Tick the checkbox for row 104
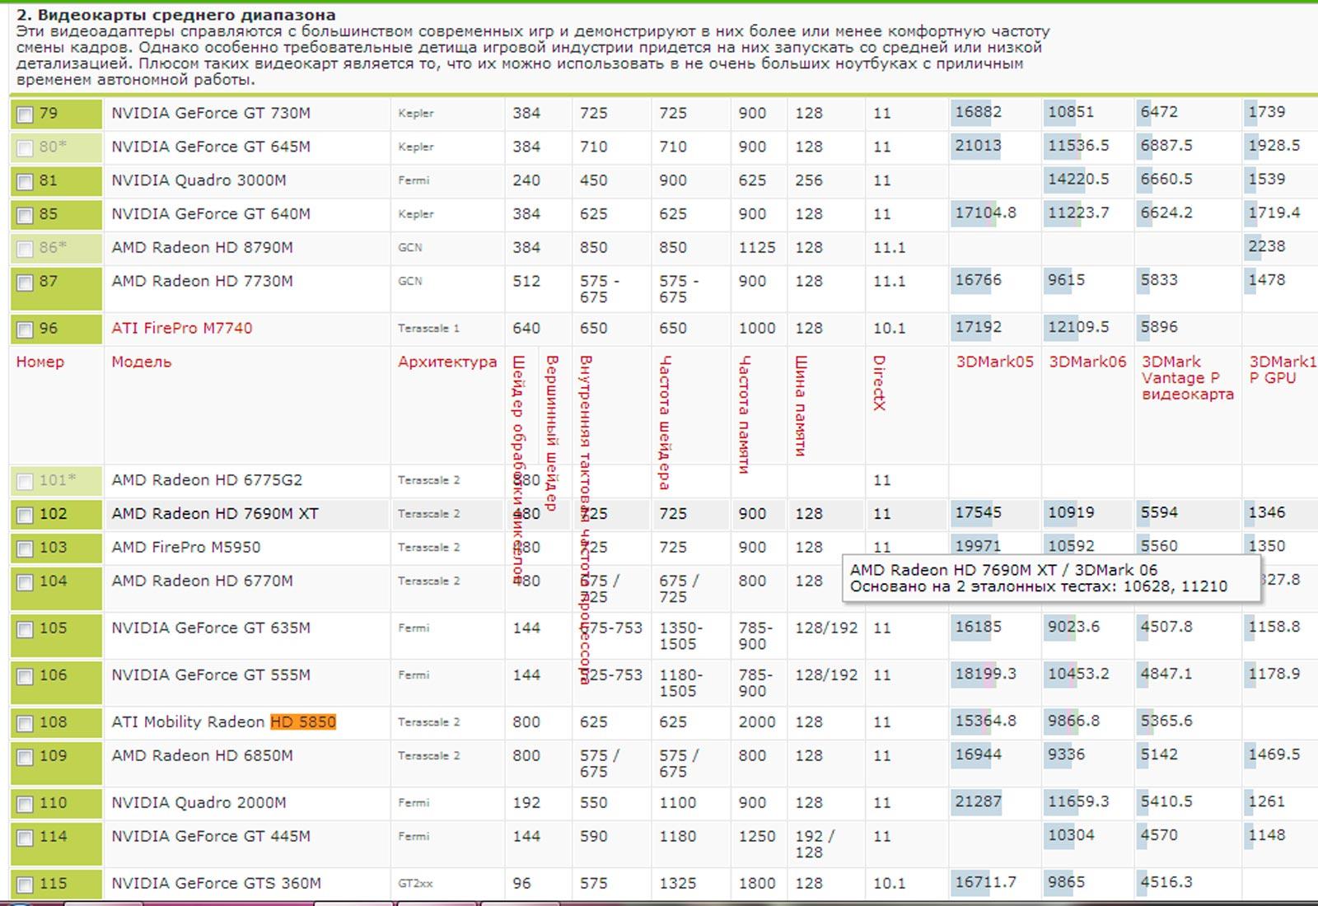 pos(25,583)
